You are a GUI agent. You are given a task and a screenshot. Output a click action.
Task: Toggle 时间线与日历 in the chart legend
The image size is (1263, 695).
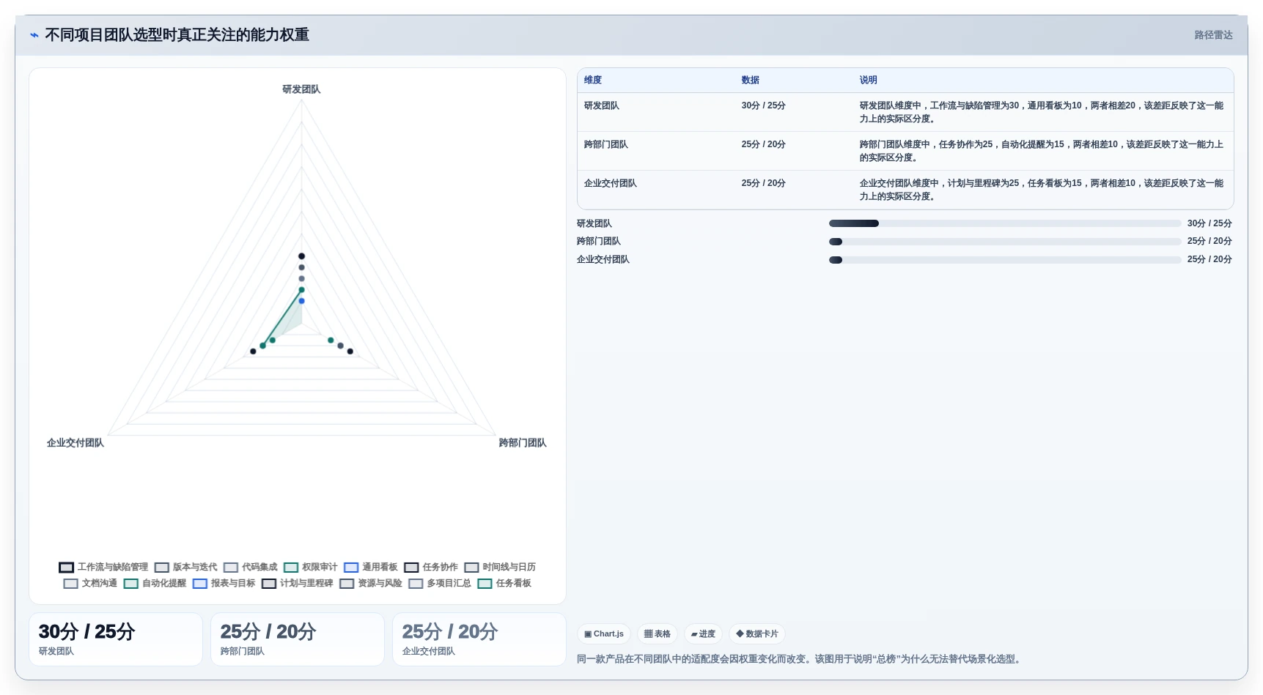point(499,567)
